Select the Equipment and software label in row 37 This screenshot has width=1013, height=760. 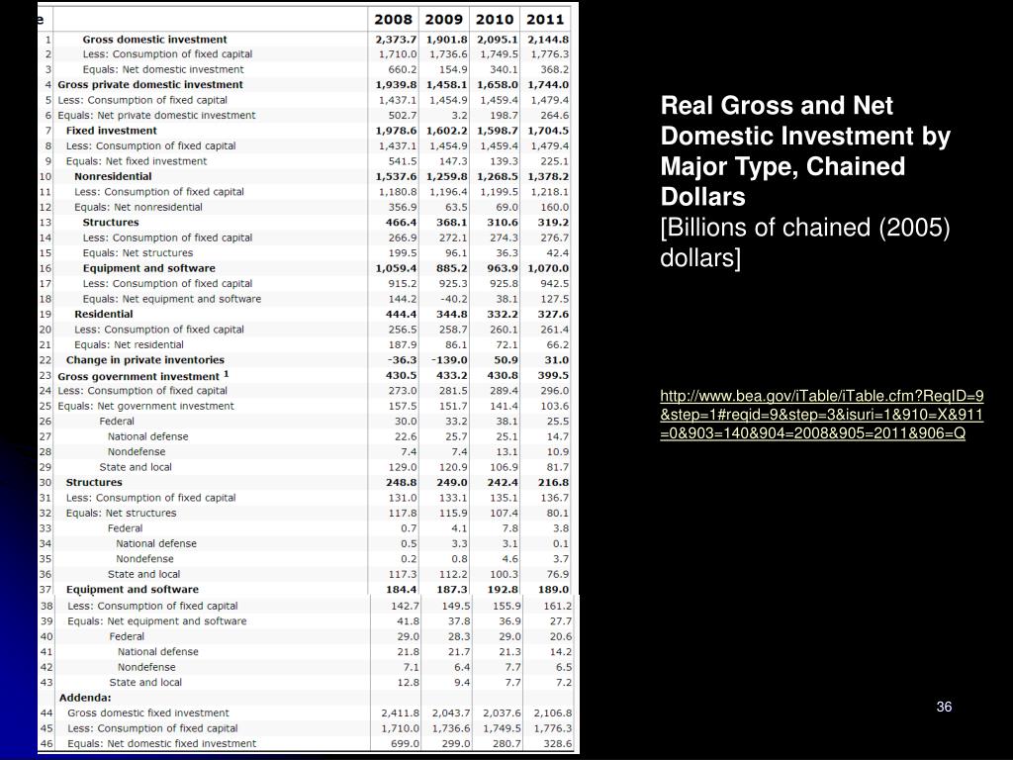[132, 590]
